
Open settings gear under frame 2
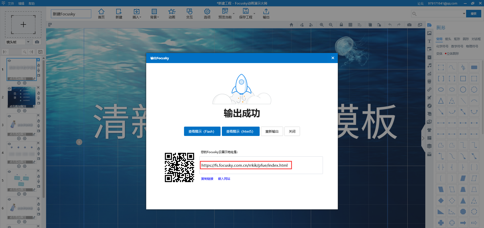(25, 111)
